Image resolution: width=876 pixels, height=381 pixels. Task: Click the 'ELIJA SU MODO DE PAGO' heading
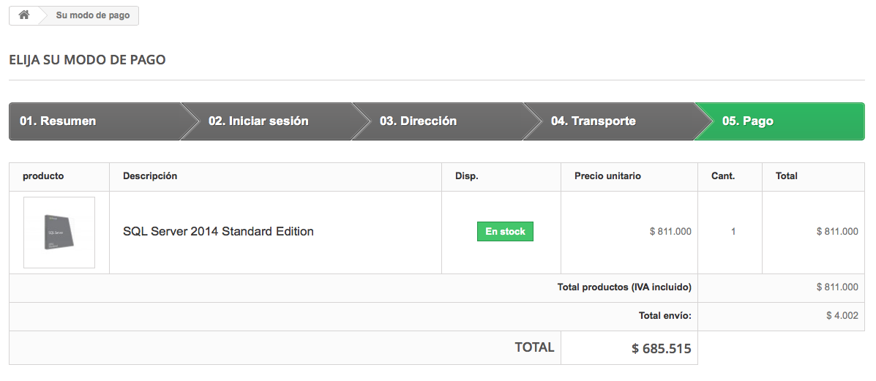tap(87, 60)
